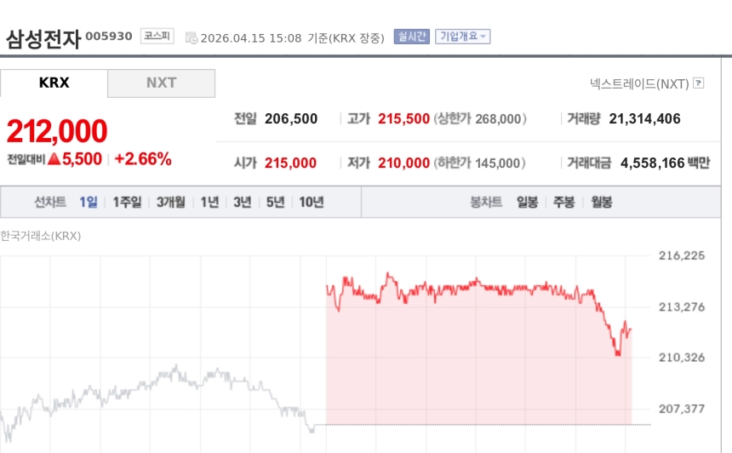Expand the 기업개요 dropdown

tap(462, 37)
